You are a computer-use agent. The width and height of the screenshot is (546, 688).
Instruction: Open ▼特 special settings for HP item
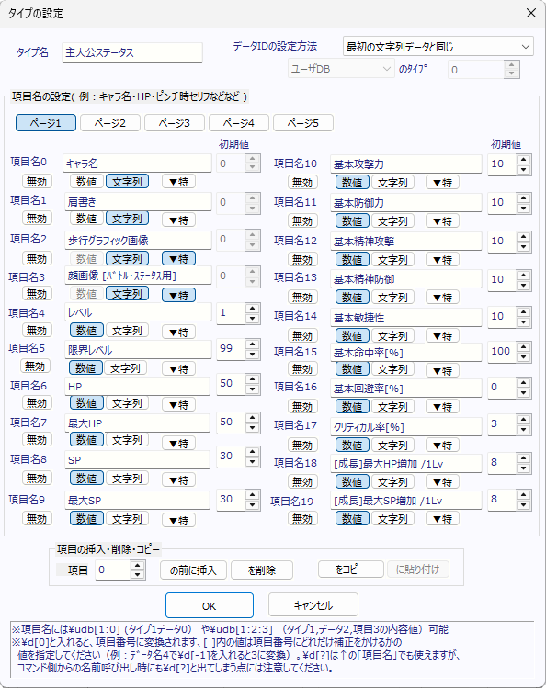click(178, 405)
